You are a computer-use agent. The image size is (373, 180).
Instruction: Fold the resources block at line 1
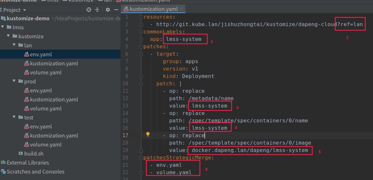(141, 17)
